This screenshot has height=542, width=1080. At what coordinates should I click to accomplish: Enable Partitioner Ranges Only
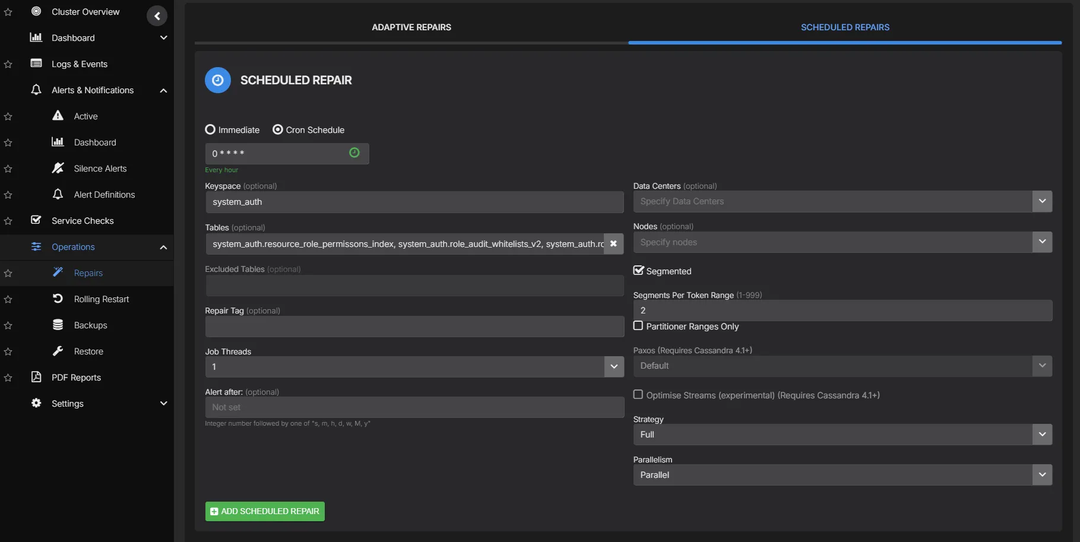pos(638,326)
